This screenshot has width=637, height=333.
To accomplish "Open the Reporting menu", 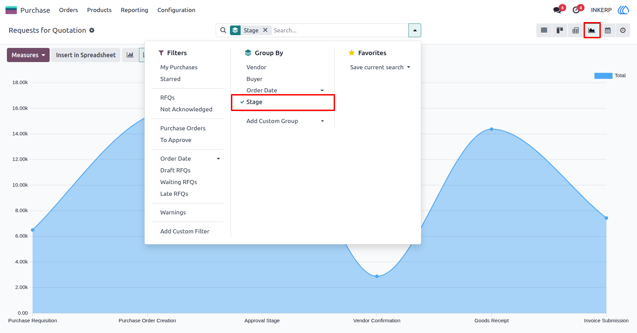I will [x=134, y=10].
